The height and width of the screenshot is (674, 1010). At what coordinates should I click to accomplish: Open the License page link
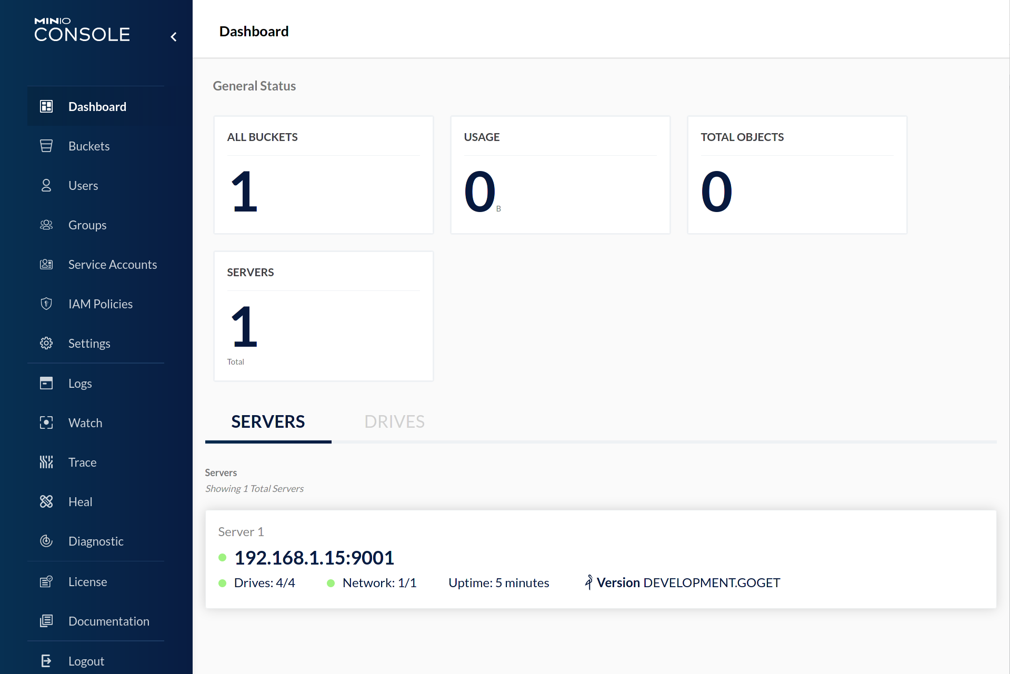tap(87, 582)
